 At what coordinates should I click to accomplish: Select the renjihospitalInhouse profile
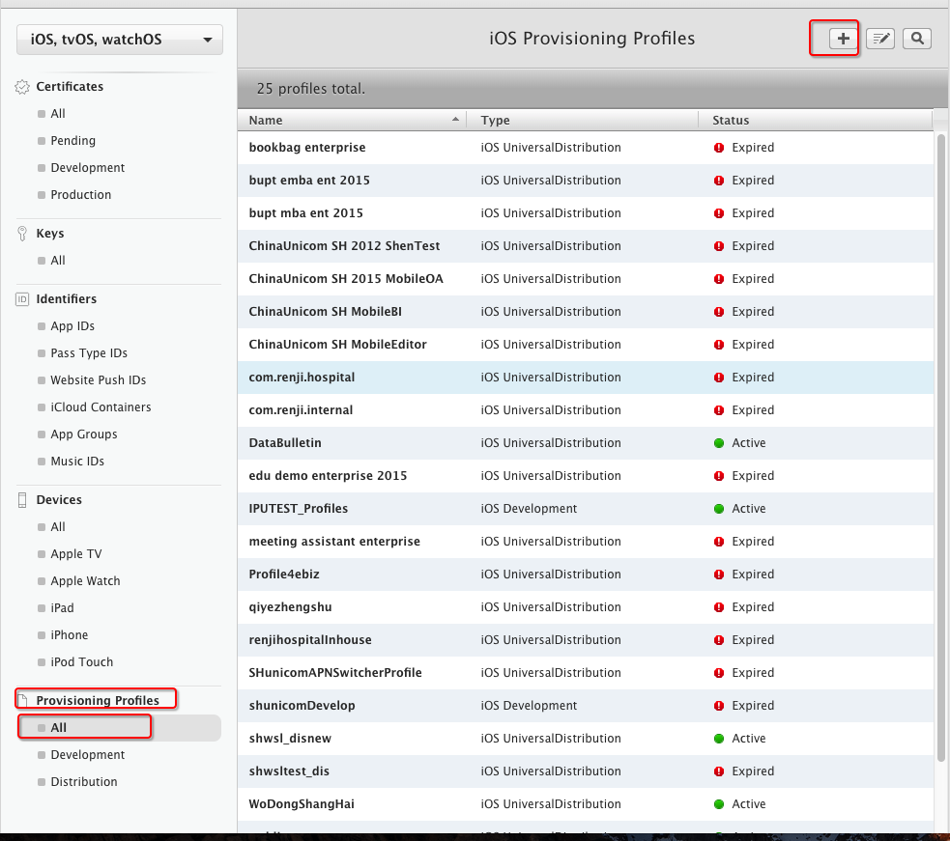586,640
